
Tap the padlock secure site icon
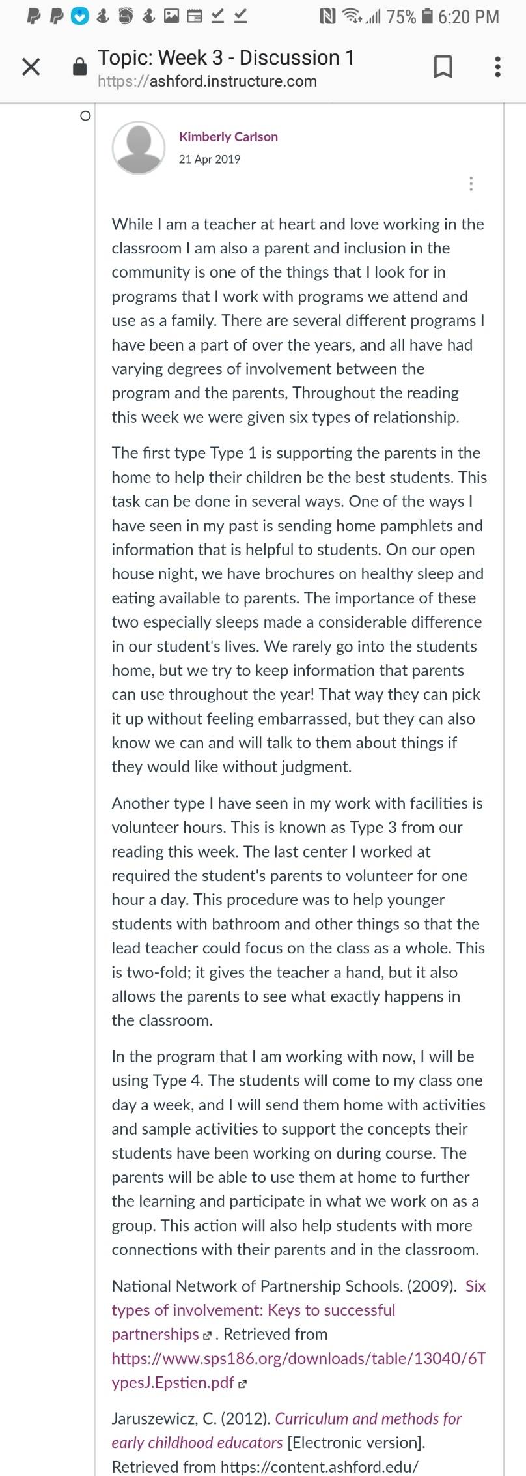(79, 67)
